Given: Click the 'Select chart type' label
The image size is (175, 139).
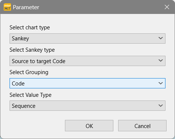Looking at the screenshot, I should [x=30, y=28].
